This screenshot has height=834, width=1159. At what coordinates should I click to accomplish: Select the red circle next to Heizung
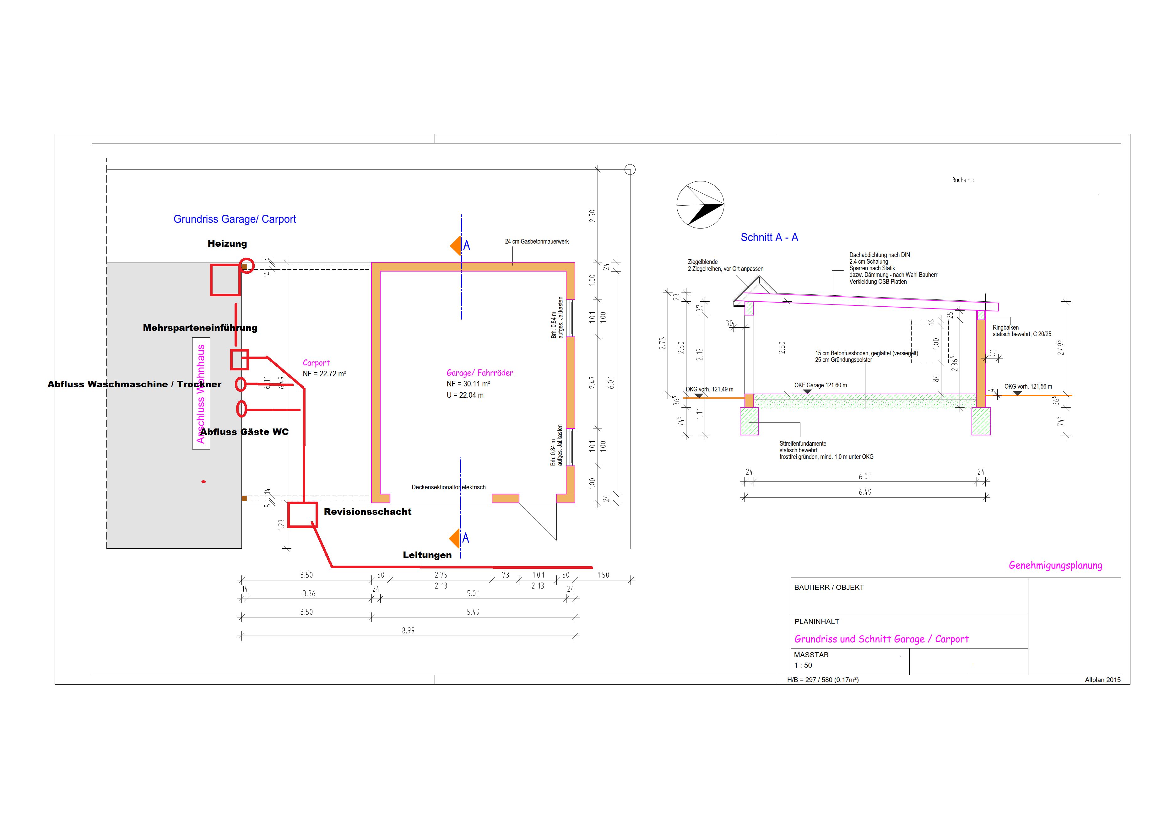247,266
